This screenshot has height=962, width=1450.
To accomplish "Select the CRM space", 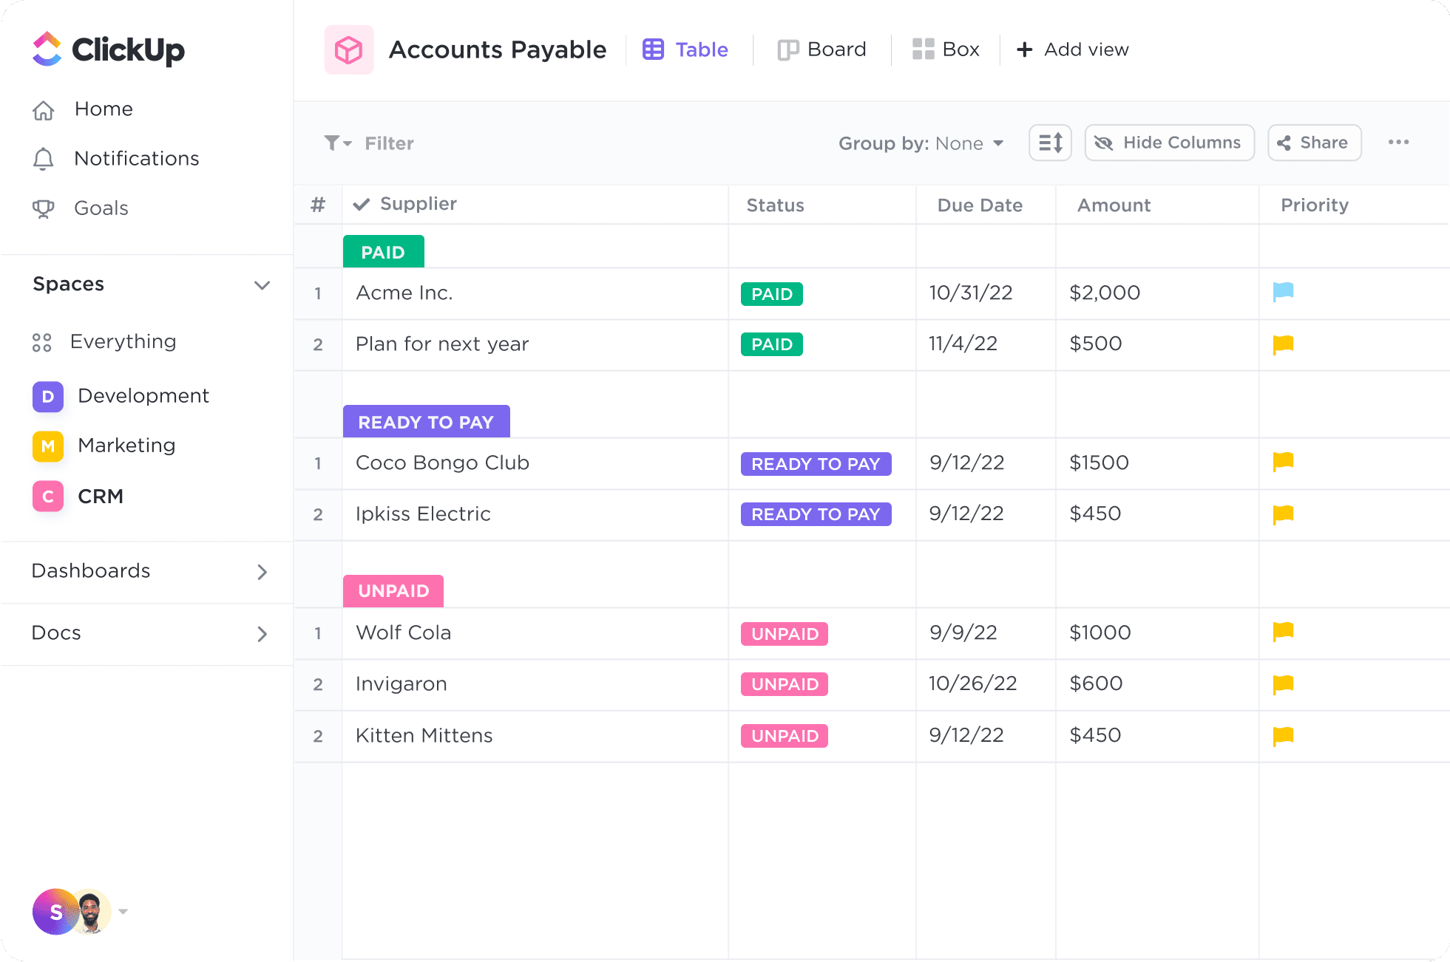I will coord(101,496).
